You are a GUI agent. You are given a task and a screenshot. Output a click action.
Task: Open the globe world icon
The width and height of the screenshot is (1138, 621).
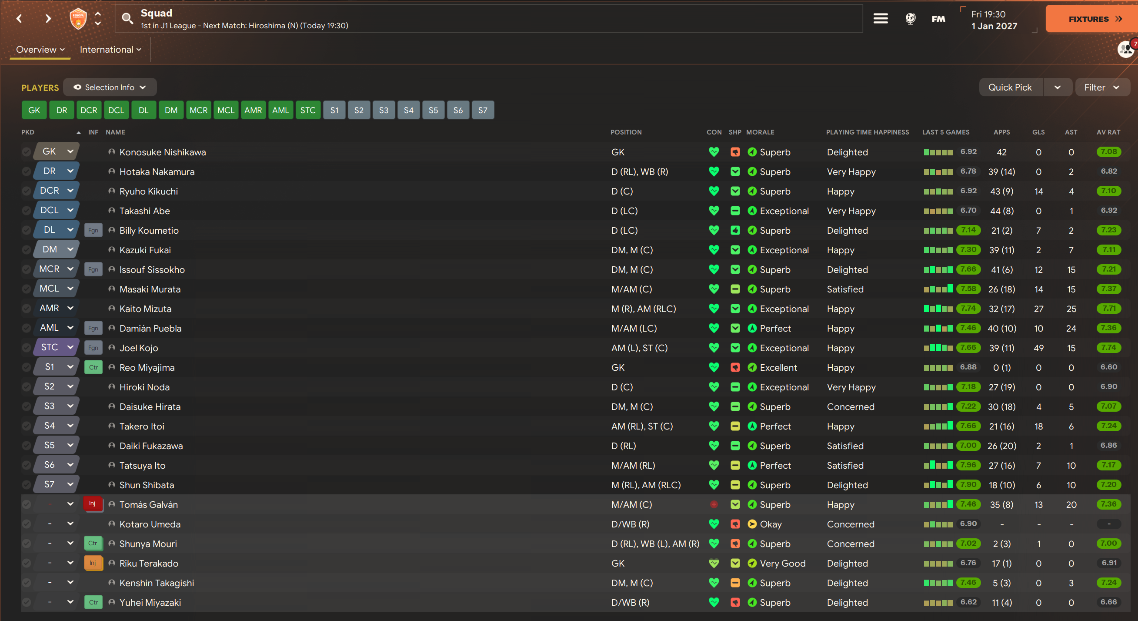[910, 19]
